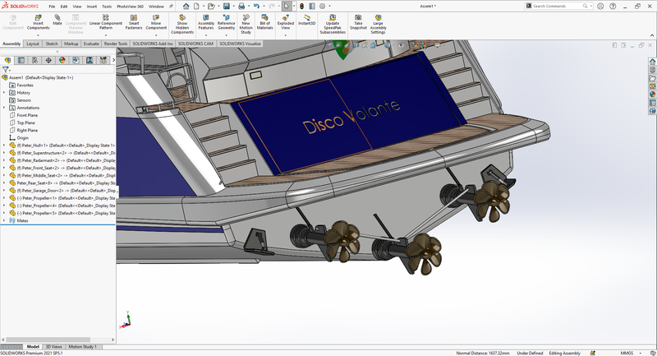
Task: Click the Rebuild traffic light icon
Action: coord(301,6)
